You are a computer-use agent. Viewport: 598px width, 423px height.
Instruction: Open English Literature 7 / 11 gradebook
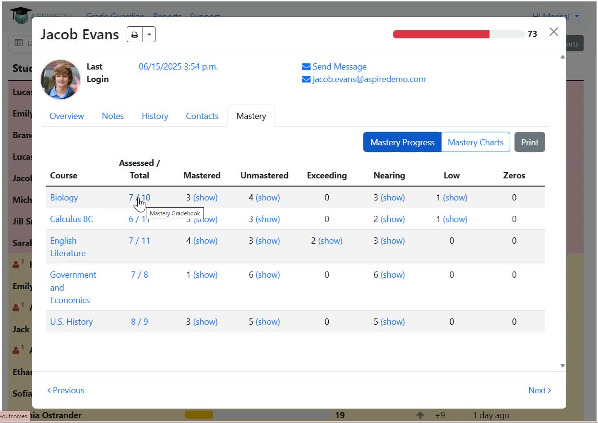tap(140, 241)
